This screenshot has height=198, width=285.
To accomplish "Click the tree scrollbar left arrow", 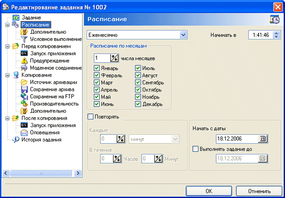I will (6, 173).
